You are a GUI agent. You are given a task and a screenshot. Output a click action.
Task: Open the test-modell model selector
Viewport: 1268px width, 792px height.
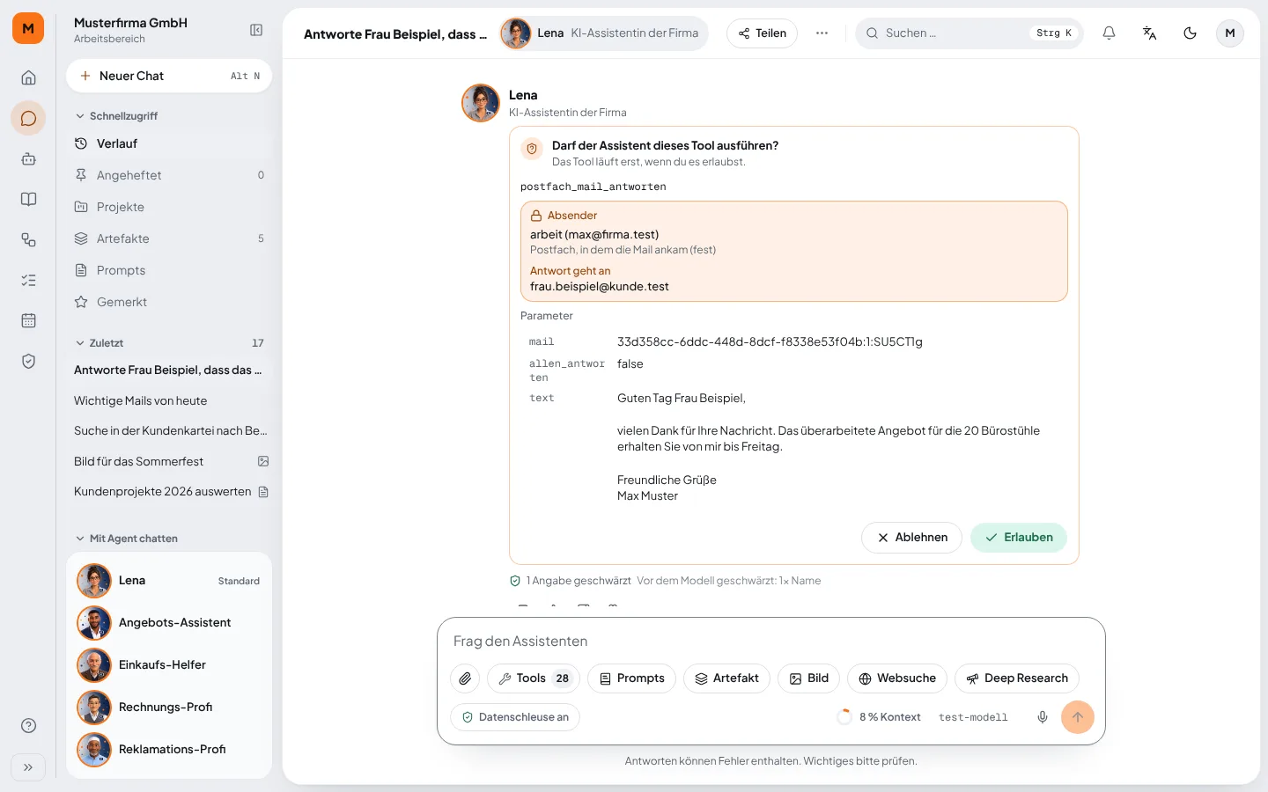pos(973,717)
